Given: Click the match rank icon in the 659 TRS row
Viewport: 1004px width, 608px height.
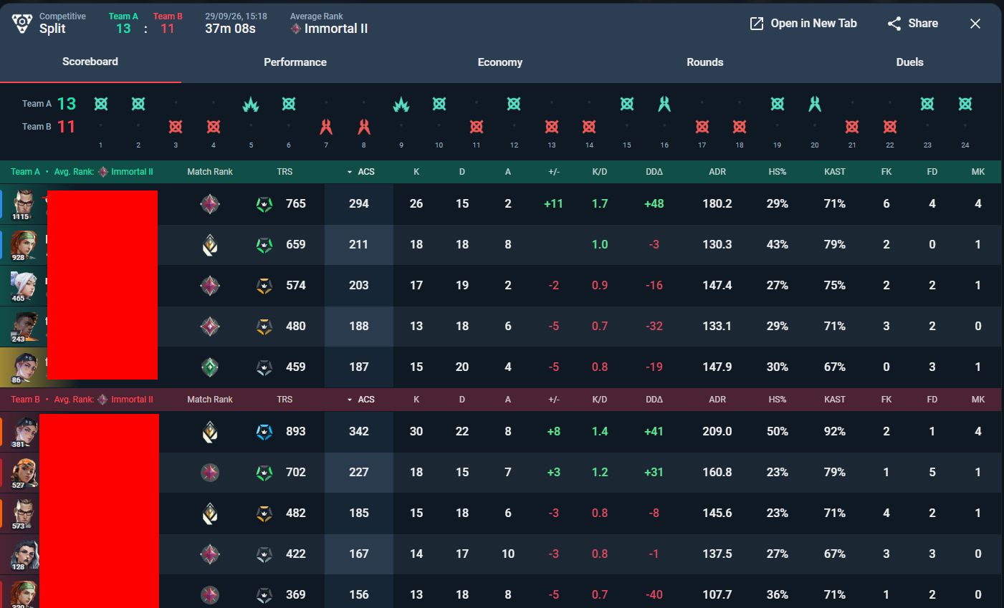Looking at the screenshot, I should coord(210,245).
